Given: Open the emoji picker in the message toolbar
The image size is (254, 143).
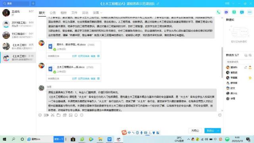Looking at the screenshot, I should point(40,115).
